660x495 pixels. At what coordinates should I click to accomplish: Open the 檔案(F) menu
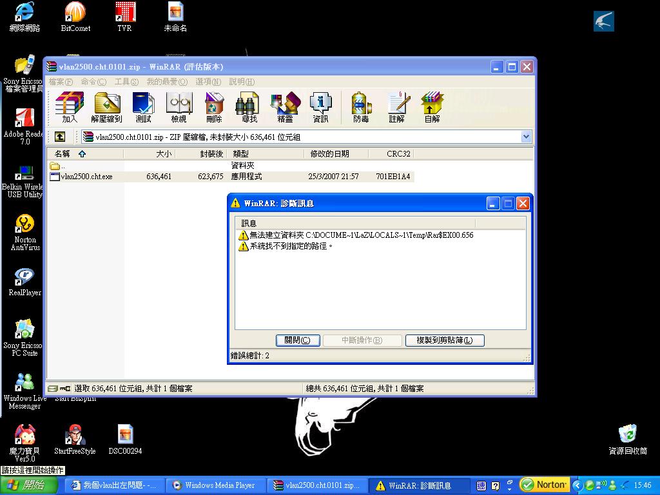point(61,82)
